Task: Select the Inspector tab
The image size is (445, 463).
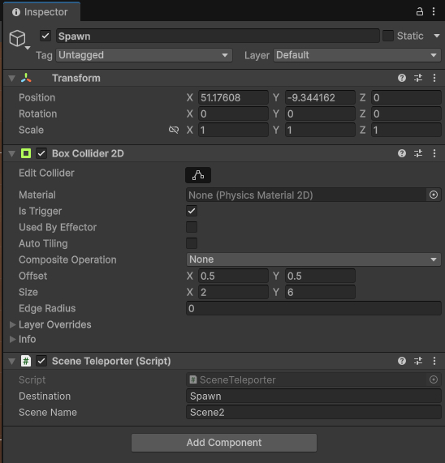Action: pos(41,12)
